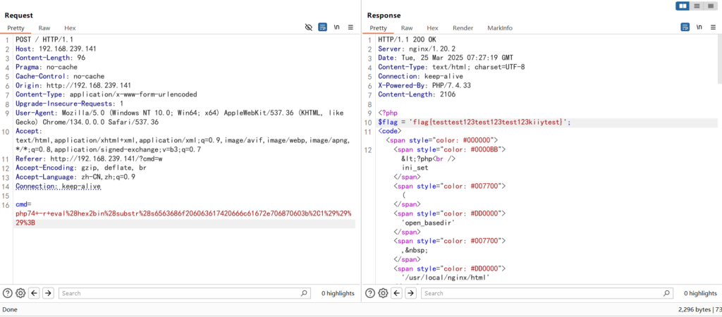The height and width of the screenshot is (317, 722).
Task: Open the Render tab in Response
Action: [x=463, y=28]
